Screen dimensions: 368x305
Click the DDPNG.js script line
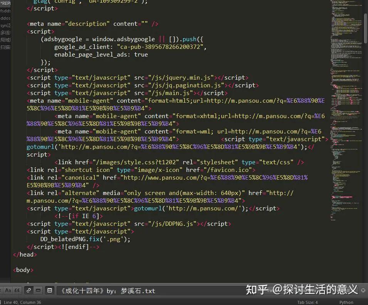tap(129, 224)
